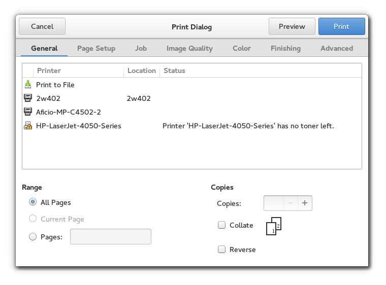Click the Pages range text field
The image size is (386, 285).
coord(111,237)
